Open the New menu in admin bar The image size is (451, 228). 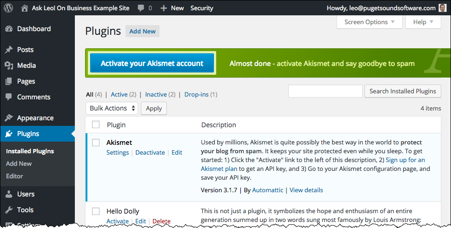pyautogui.click(x=177, y=8)
